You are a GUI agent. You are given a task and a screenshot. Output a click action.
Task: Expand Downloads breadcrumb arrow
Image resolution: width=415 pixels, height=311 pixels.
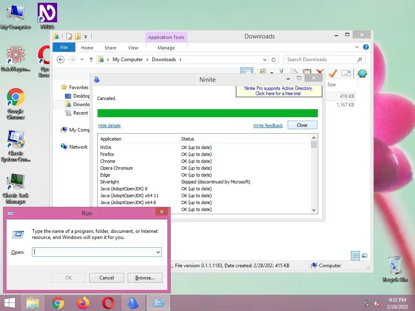pos(180,60)
